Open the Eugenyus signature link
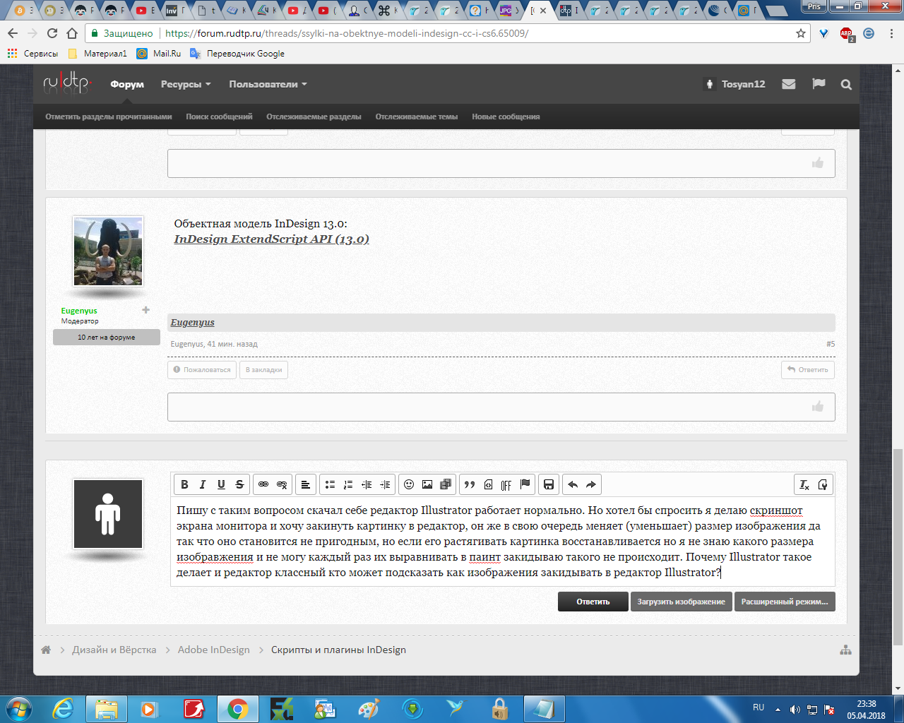The height and width of the screenshot is (723, 904). point(192,322)
